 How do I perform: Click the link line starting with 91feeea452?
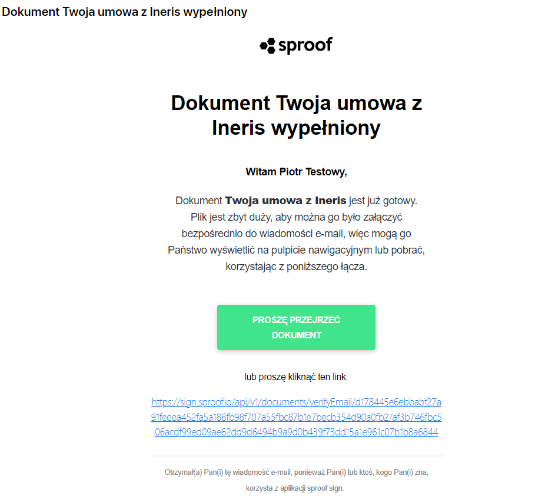pos(296,417)
